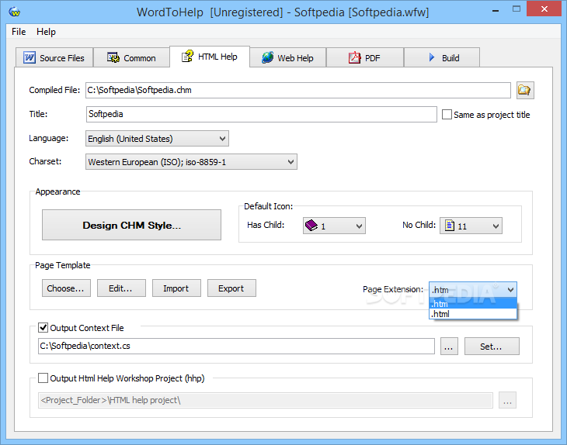Maximize the WordToHelp window
Image resolution: width=567 pixels, height=445 pixels.
517,9
